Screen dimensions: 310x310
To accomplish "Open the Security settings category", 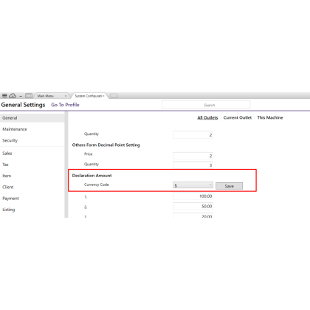I will pyautogui.click(x=10, y=140).
